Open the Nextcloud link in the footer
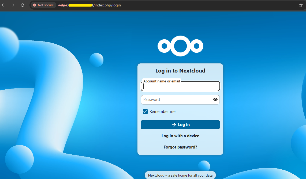The width and height of the screenshot is (306, 179). (156, 175)
